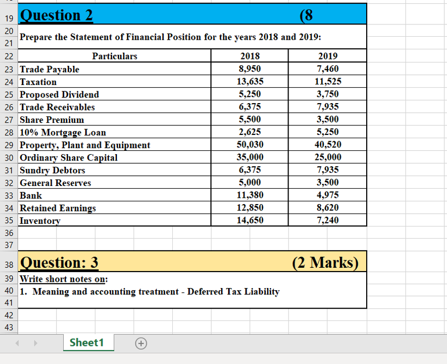The image size is (447, 364).
Task: Select the Trade Payable cell
Action: tap(114, 69)
